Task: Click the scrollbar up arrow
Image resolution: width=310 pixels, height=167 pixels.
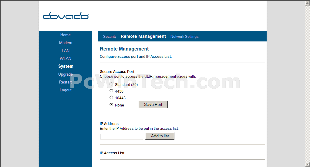Action: (x=308, y=3)
